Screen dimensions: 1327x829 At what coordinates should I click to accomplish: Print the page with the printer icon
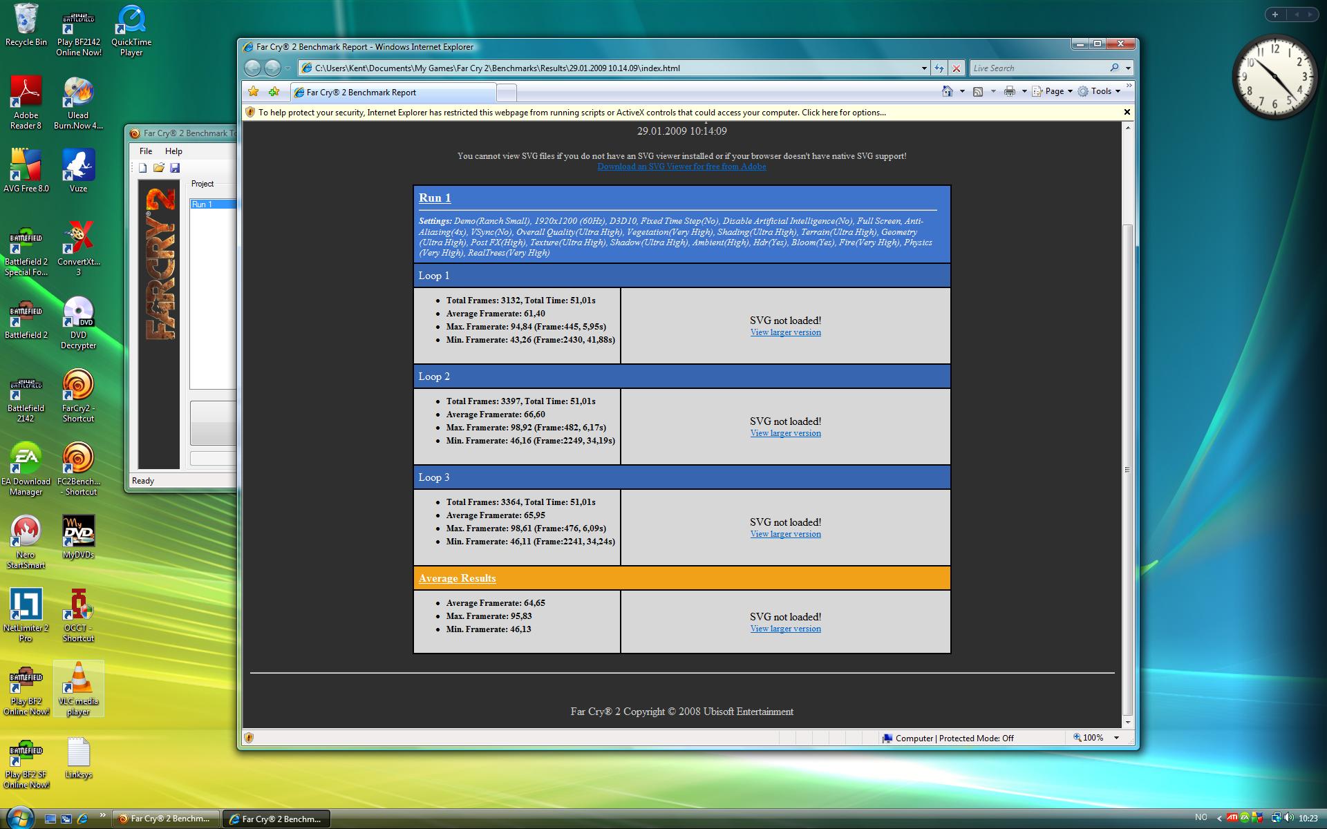coord(1010,91)
